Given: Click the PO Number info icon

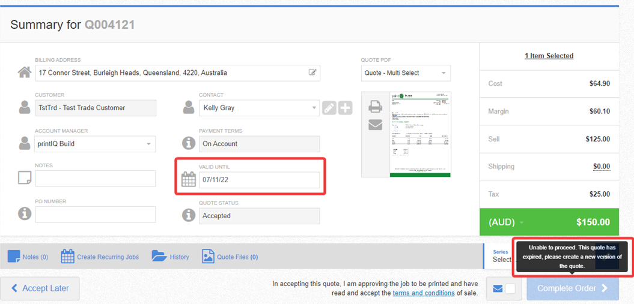Looking at the screenshot, I should pos(25,214).
